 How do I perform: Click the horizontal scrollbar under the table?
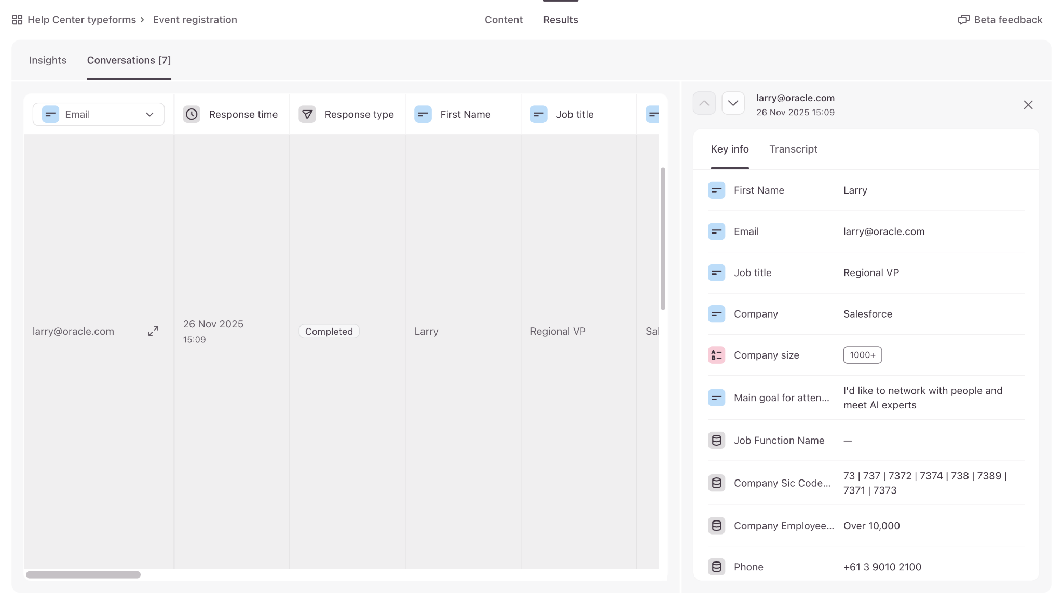(x=83, y=574)
